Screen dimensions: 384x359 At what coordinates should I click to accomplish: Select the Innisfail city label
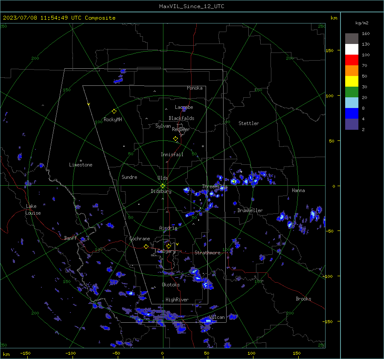172,155
